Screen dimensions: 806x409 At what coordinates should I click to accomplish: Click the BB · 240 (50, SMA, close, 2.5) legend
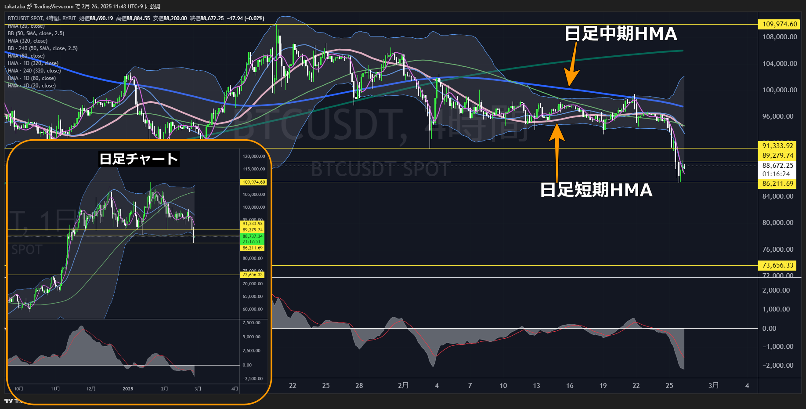(43, 48)
